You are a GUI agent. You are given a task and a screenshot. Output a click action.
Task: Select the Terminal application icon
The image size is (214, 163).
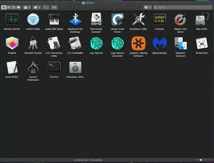54,67
